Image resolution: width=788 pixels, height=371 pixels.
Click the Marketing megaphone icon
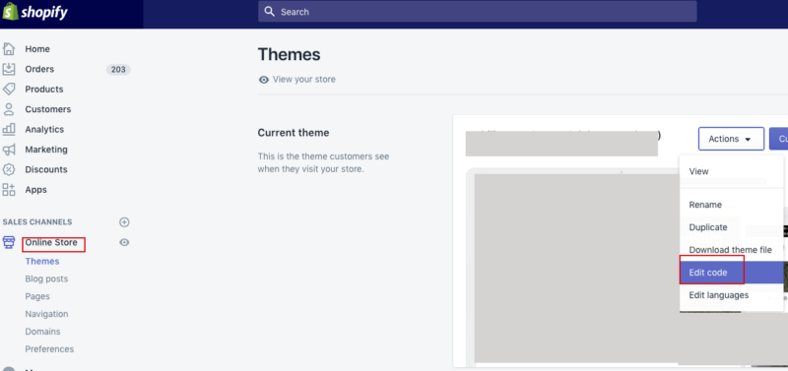point(9,150)
